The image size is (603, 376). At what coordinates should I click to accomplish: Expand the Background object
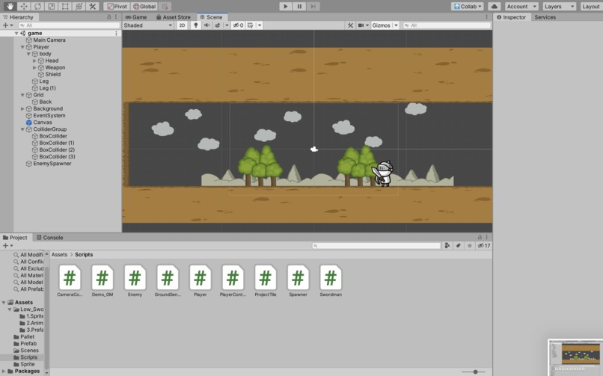click(22, 108)
